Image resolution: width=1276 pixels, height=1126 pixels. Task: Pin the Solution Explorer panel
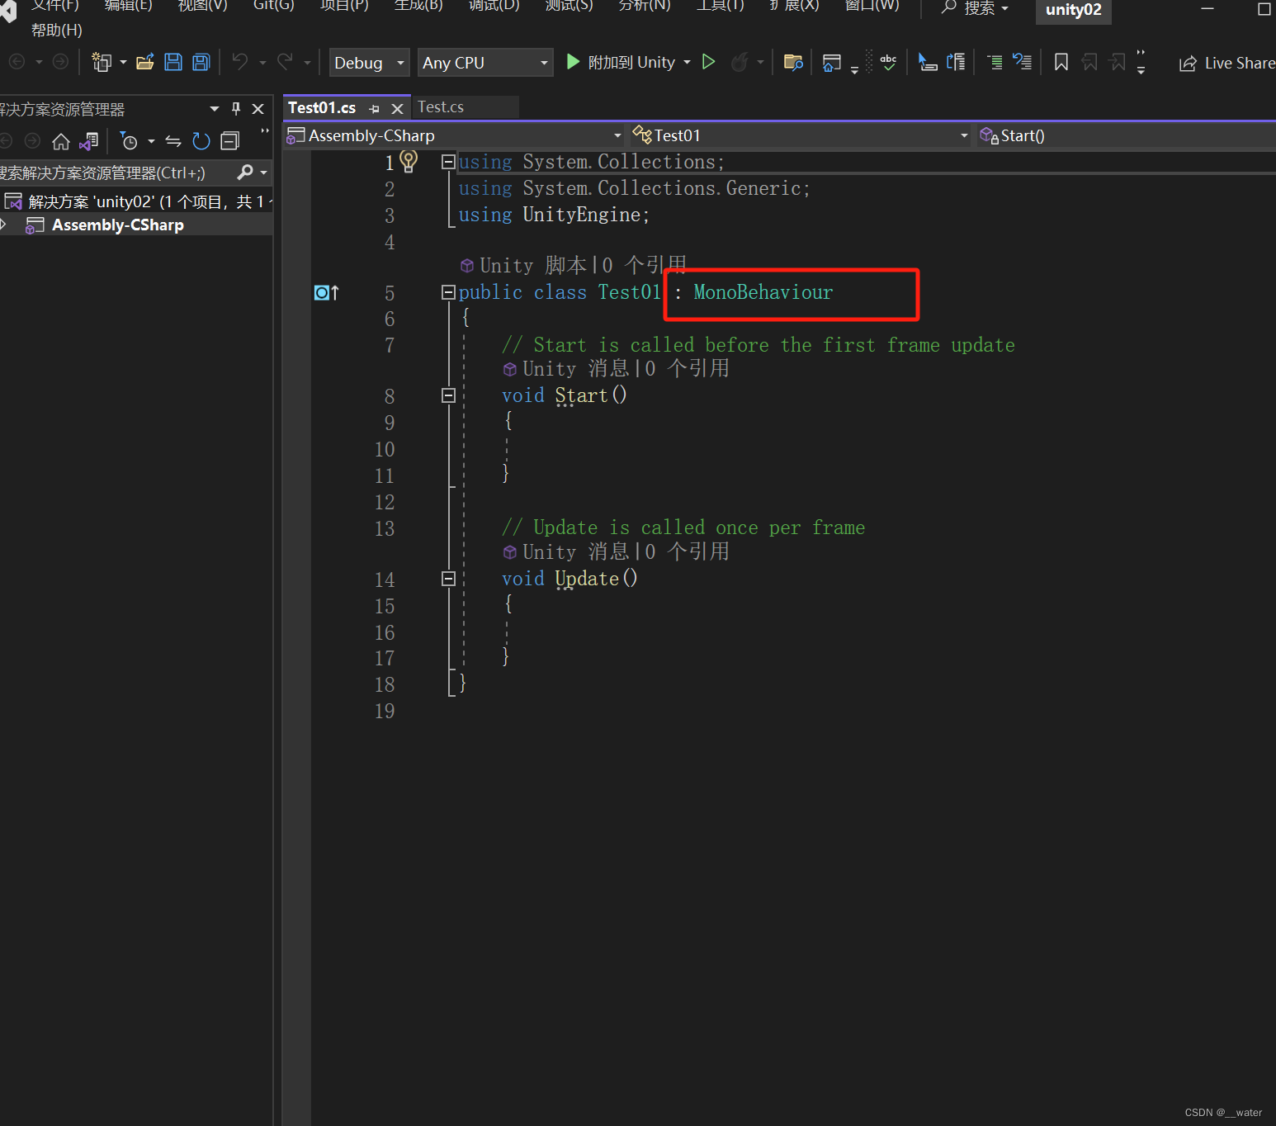(234, 108)
